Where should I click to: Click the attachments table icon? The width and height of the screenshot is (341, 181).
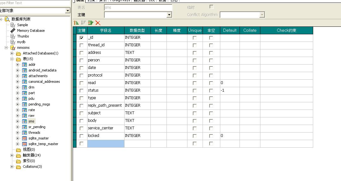point(24,76)
